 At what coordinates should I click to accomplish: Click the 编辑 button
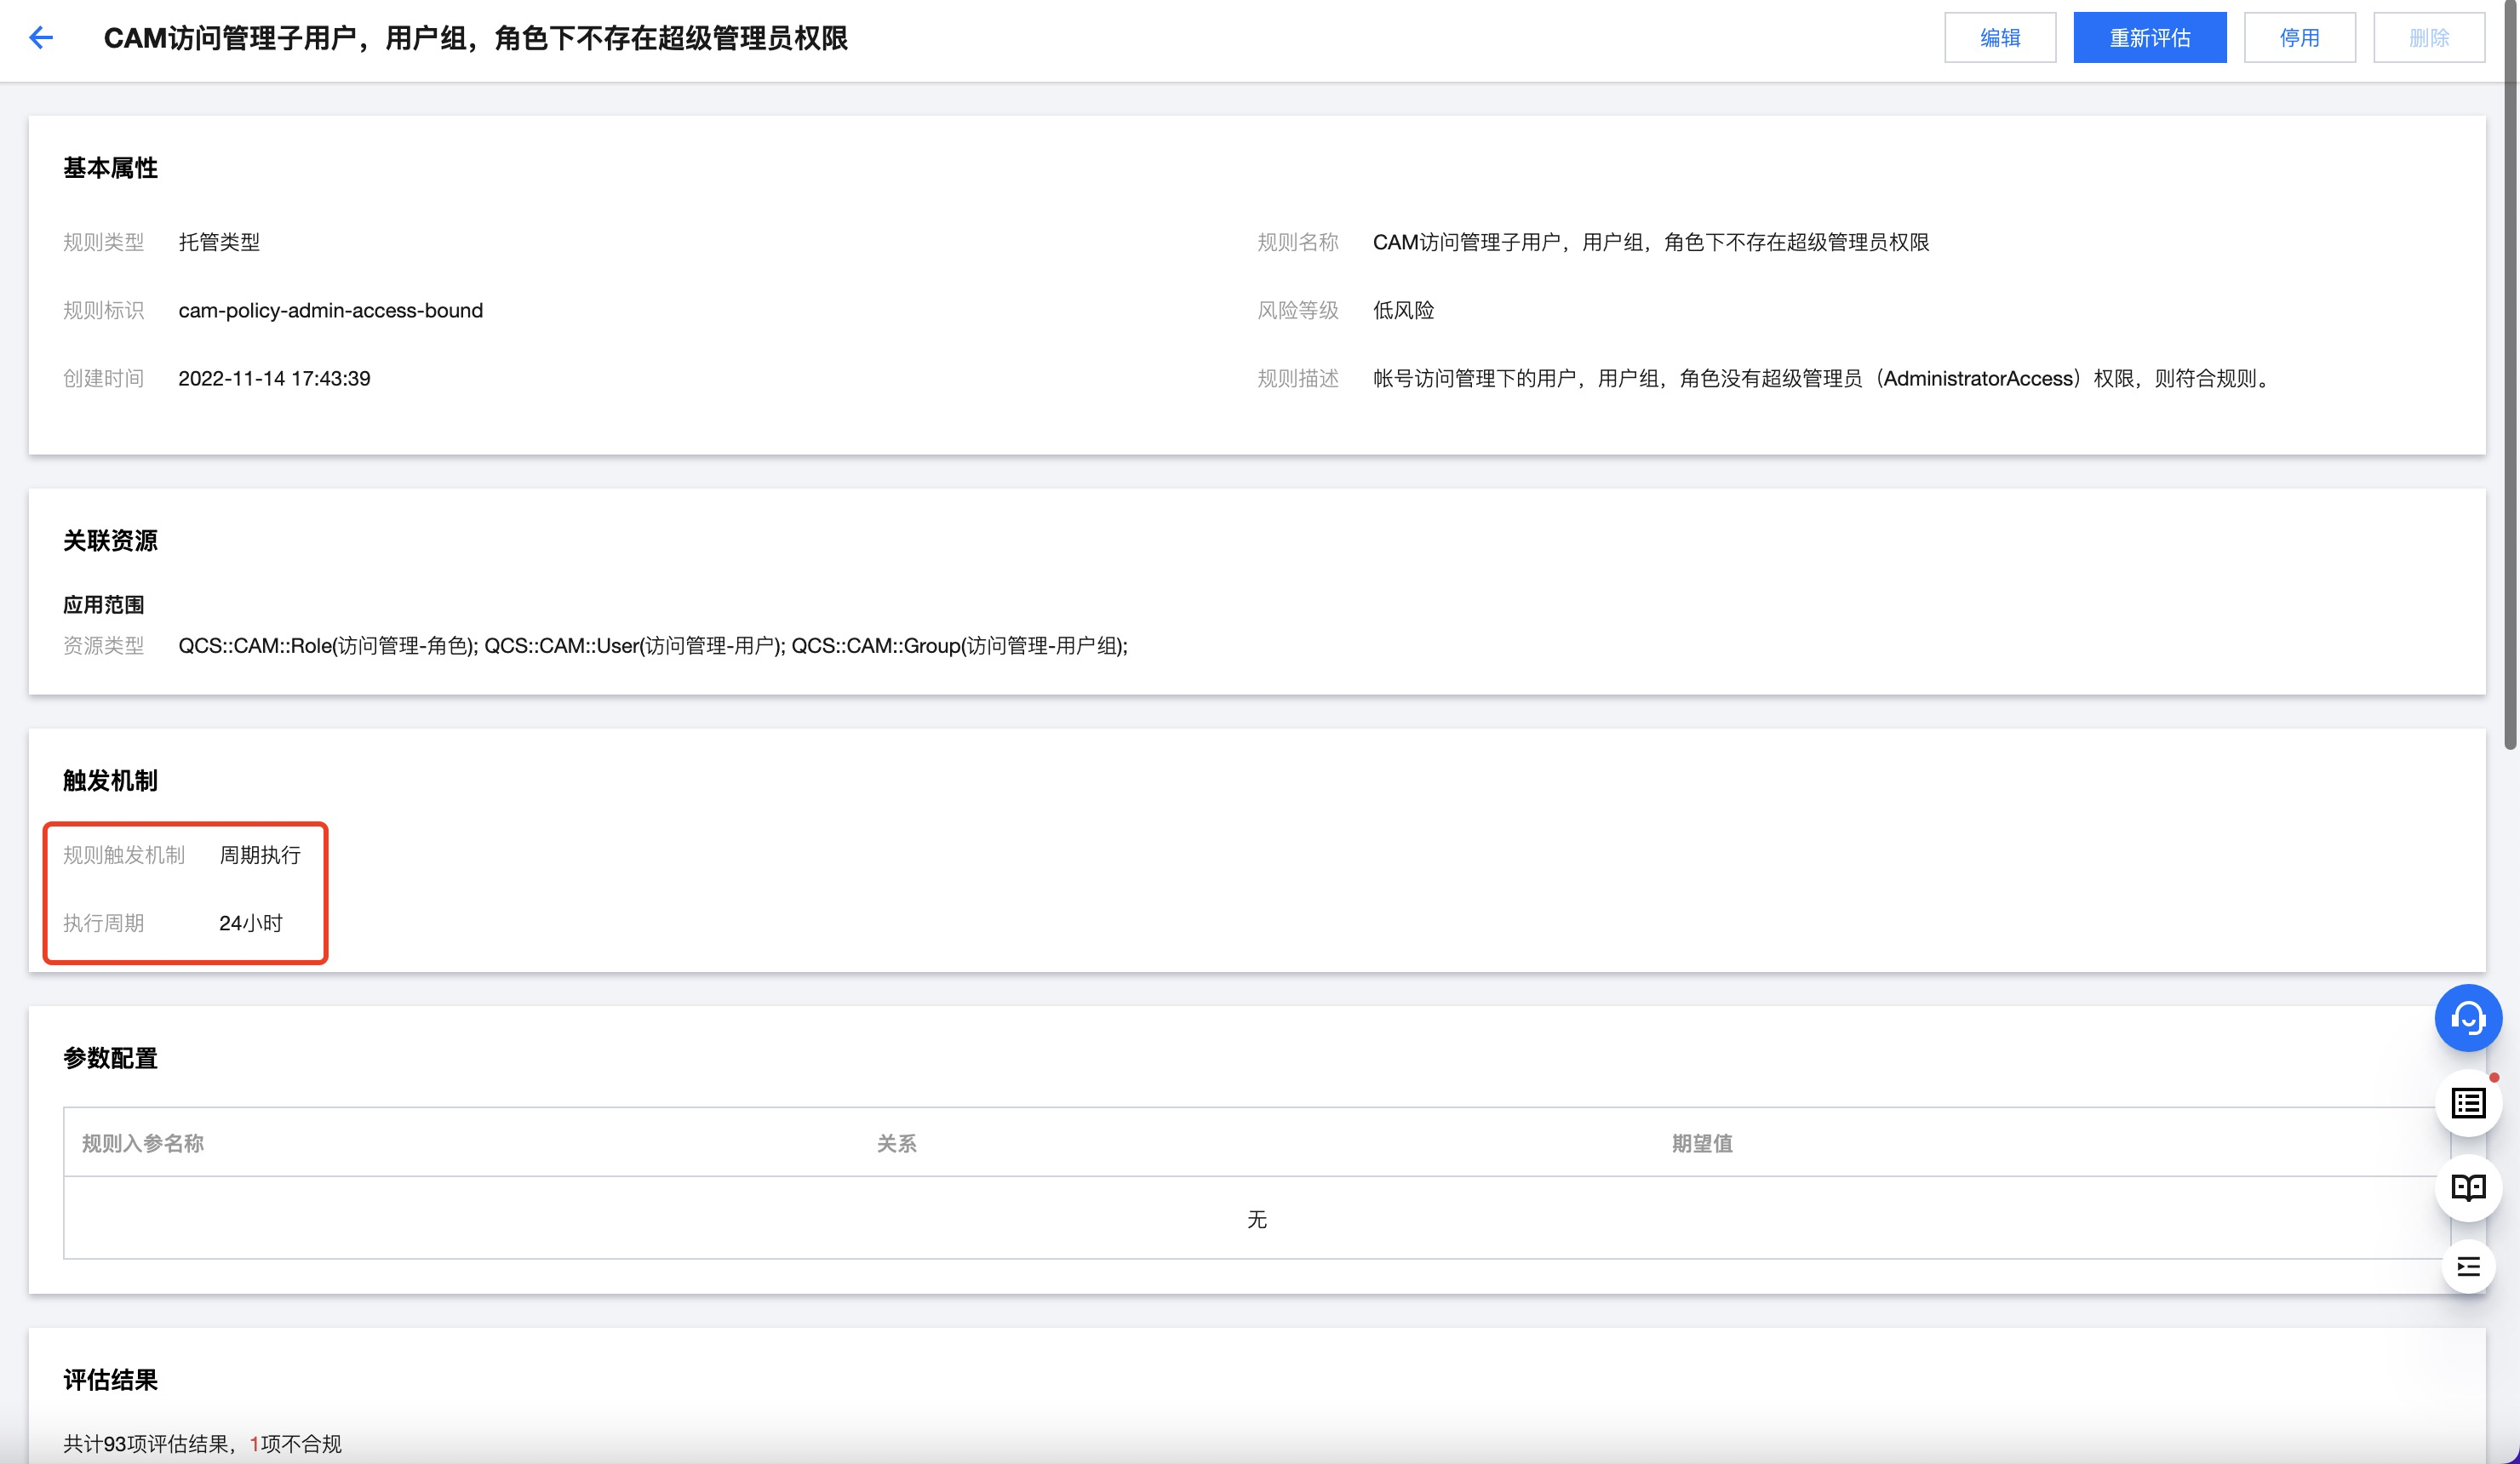[1999, 38]
